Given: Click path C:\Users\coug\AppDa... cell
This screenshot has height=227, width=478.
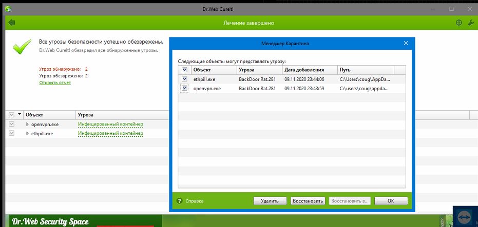Looking at the screenshot, I should 365,79.
